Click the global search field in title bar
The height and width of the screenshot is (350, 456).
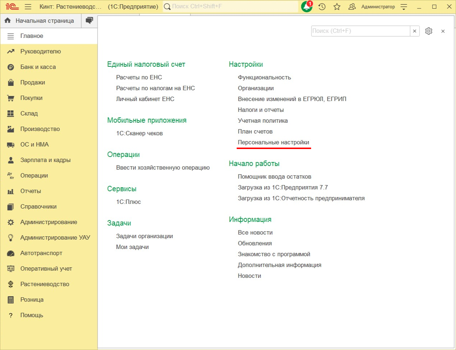231,6
